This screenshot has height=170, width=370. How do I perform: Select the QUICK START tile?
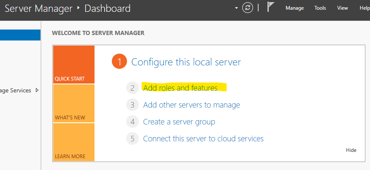coord(73,65)
